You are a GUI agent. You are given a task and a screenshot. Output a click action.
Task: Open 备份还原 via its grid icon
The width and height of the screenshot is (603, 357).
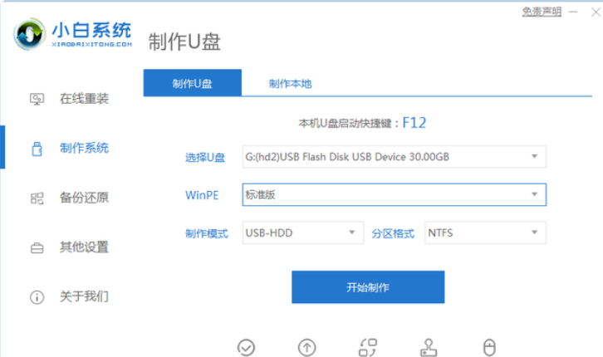pyautogui.click(x=37, y=198)
